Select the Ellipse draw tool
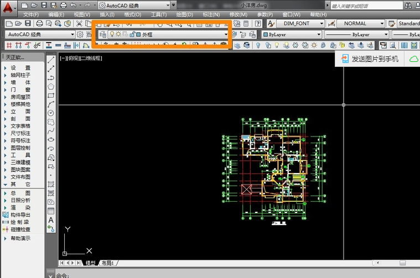 point(51,140)
